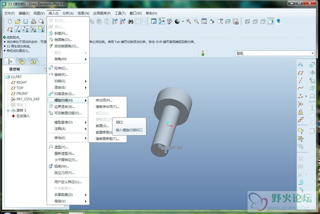The width and height of the screenshot is (320, 214).
Task: Switch to hidden line display mode
Action: (x=255, y=21)
